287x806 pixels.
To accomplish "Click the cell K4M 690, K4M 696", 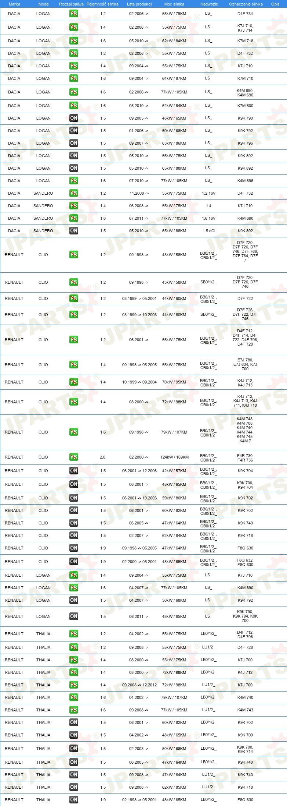I will (x=245, y=93).
